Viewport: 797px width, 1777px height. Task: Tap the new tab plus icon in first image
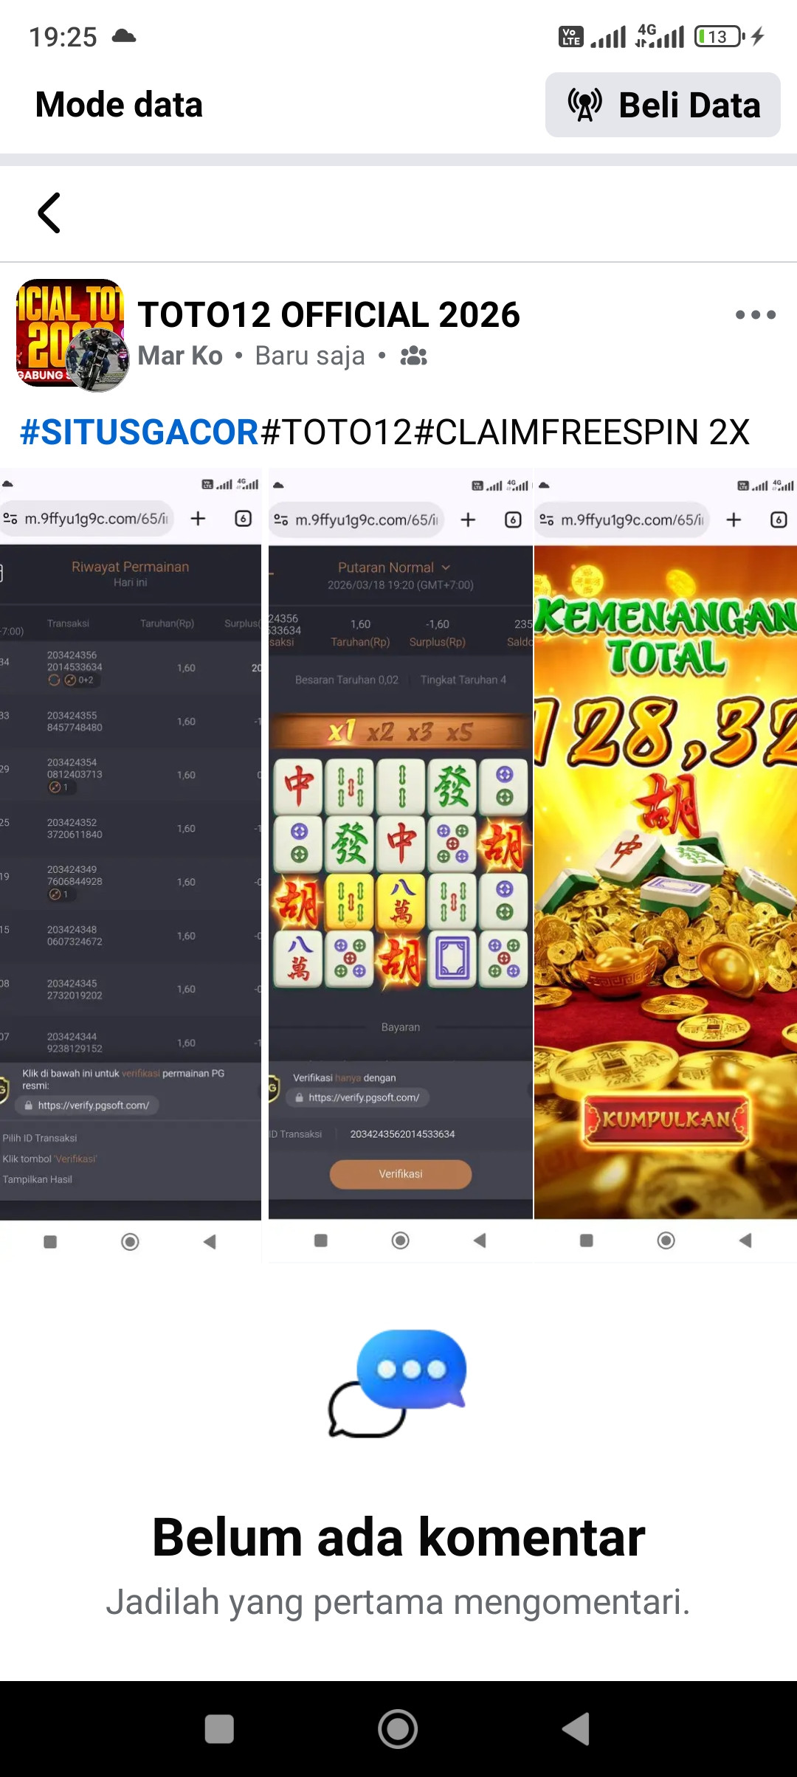198,519
